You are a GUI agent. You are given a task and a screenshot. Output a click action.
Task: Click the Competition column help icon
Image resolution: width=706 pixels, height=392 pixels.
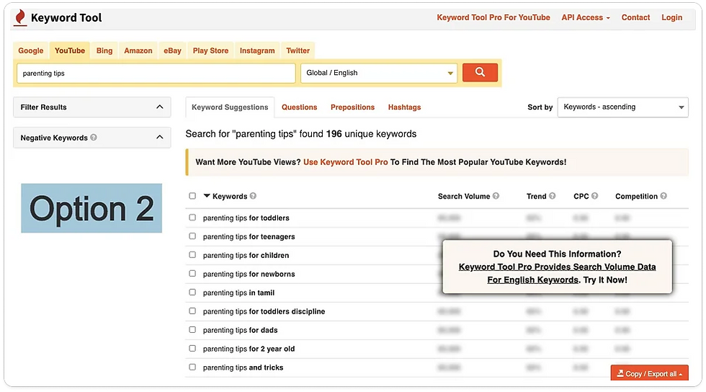[663, 196]
